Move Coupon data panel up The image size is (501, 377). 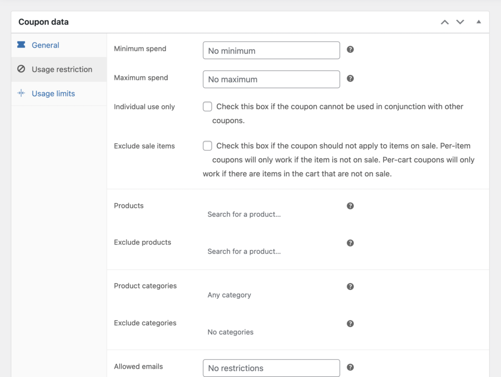point(444,22)
